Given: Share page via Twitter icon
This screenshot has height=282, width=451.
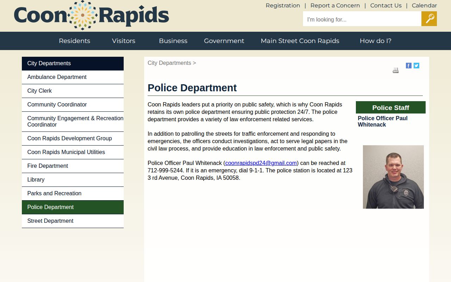Looking at the screenshot, I should [x=416, y=66].
